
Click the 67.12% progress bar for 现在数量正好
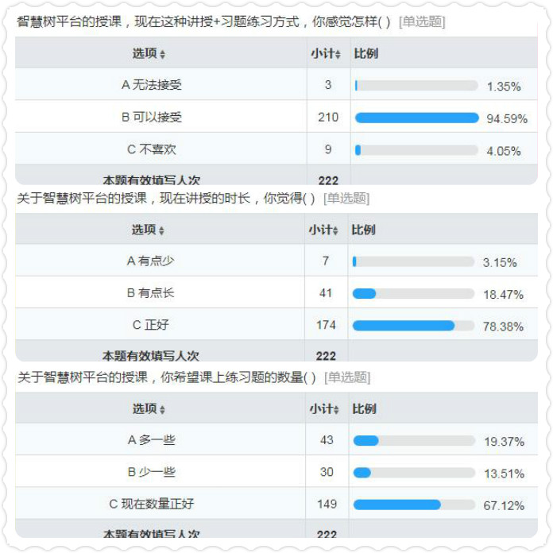pos(414,505)
